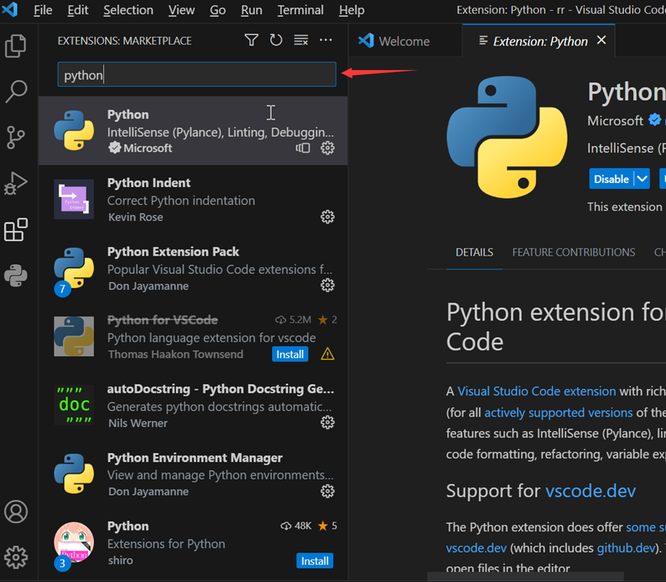This screenshot has height=582, width=666.
Task: Open the Edit menu
Action: [x=78, y=10]
